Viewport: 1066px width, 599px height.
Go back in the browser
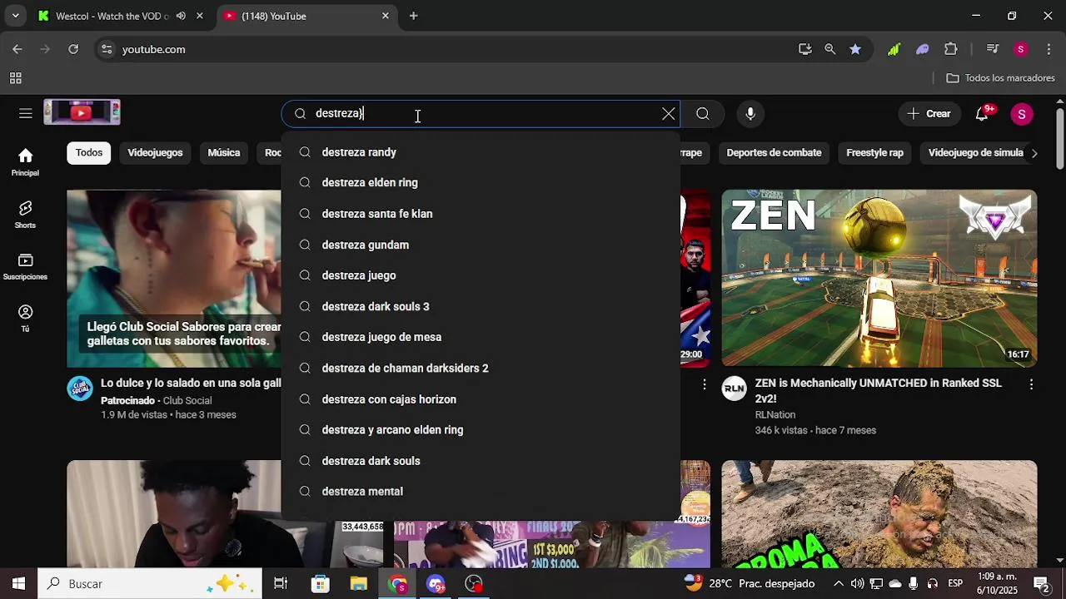click(17, 49)
